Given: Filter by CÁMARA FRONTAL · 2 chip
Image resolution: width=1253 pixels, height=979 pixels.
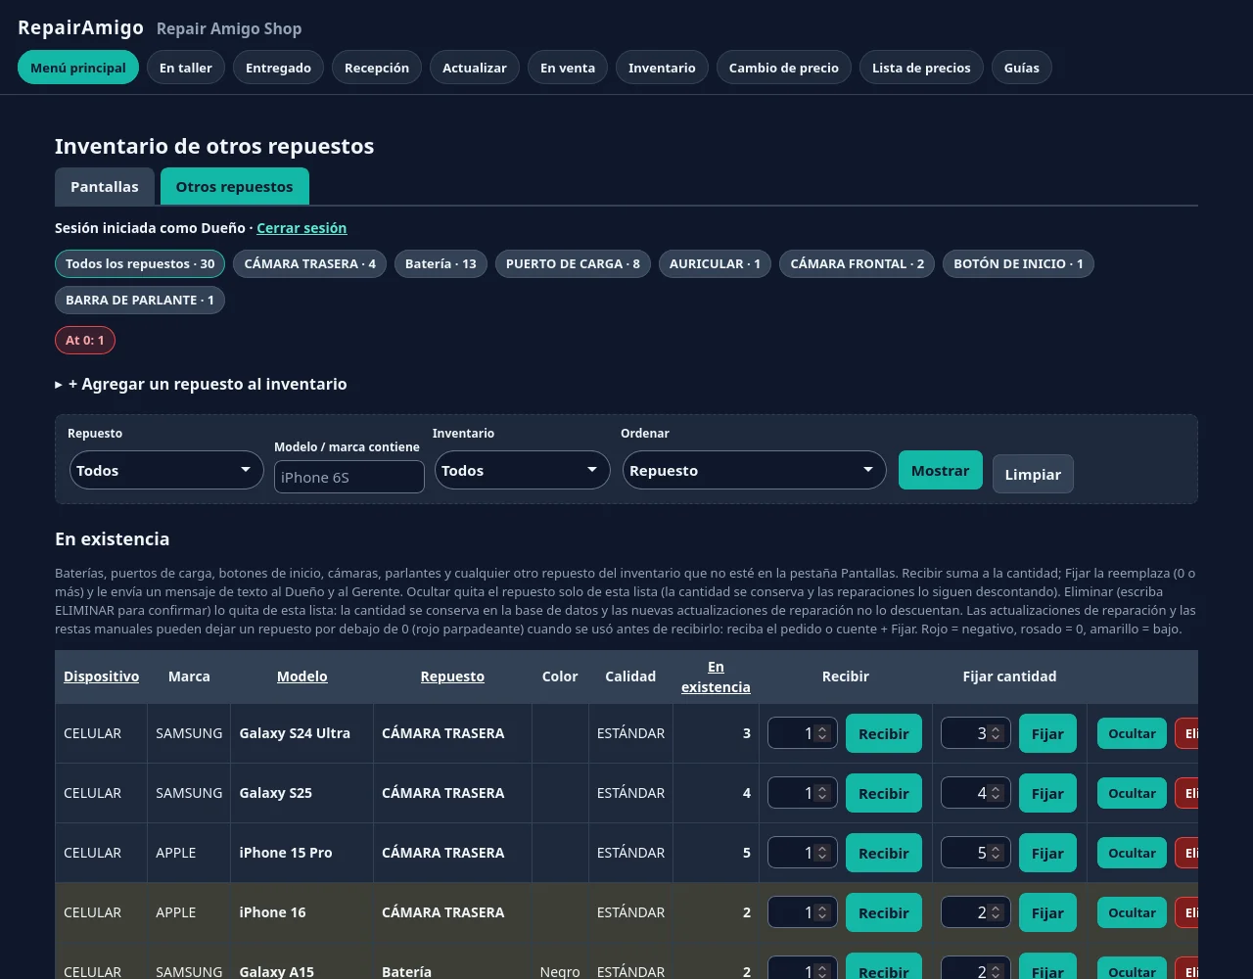Looking at the screenshot, I should click(x=858, y=263).
